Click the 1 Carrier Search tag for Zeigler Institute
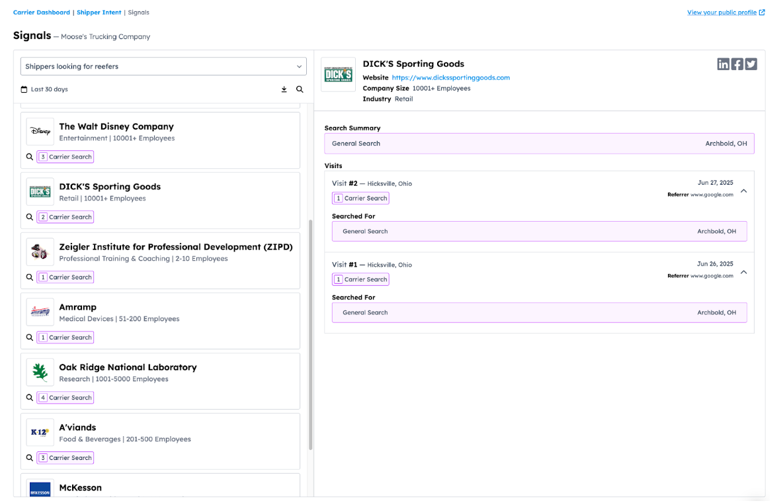 coord(65,277)
